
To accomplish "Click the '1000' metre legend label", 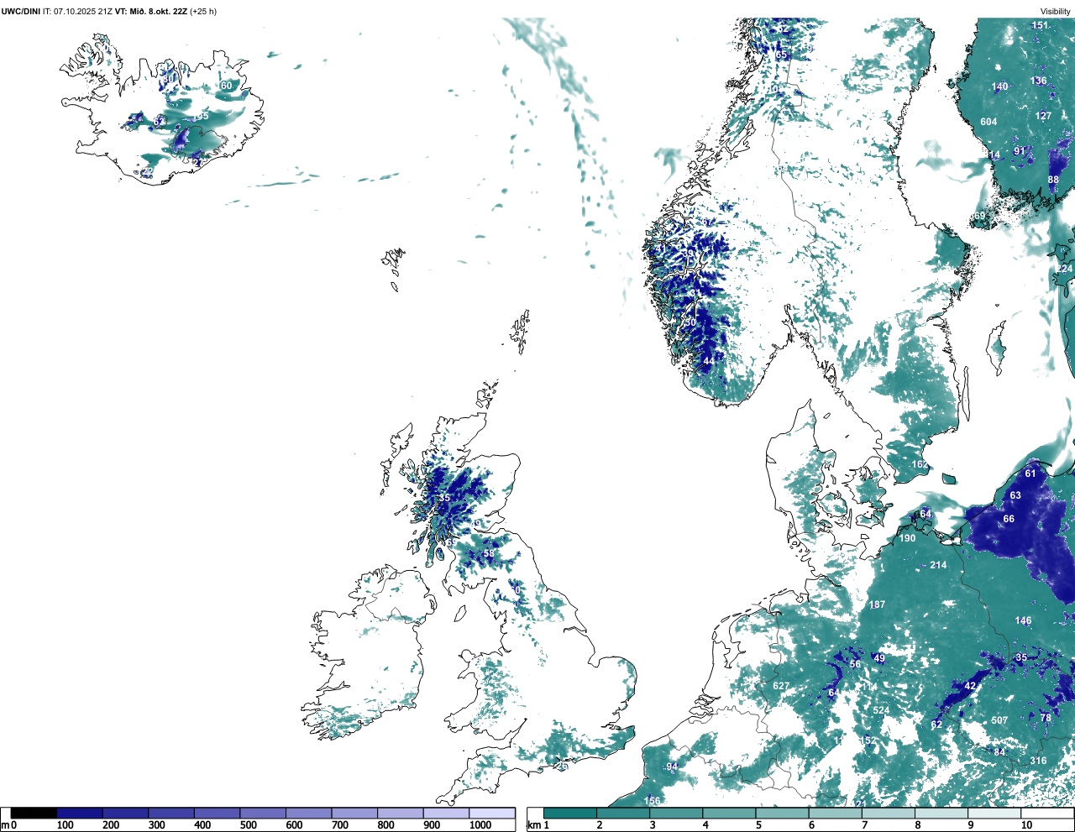I will pos(480,825).
